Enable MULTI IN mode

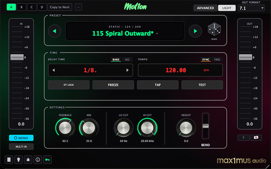(21, 147)
